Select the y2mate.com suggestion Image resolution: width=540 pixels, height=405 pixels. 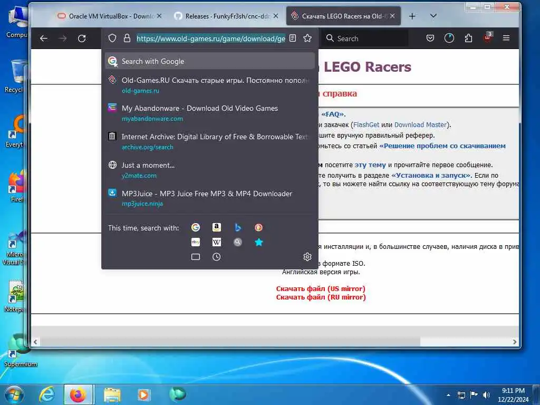pyautogui.click(x=210, y=170)
